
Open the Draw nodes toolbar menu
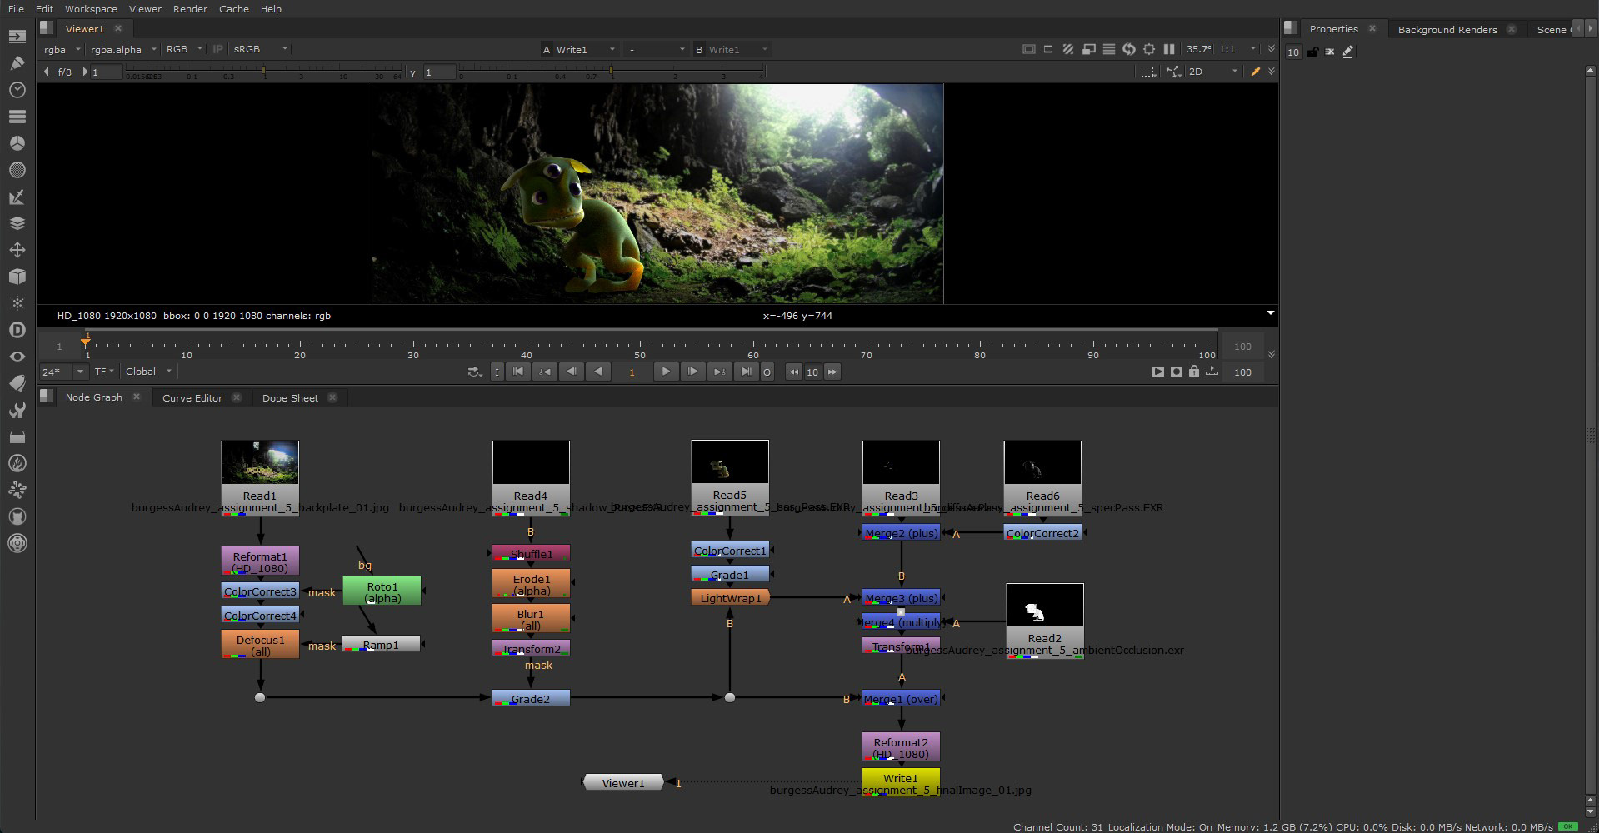17,63
